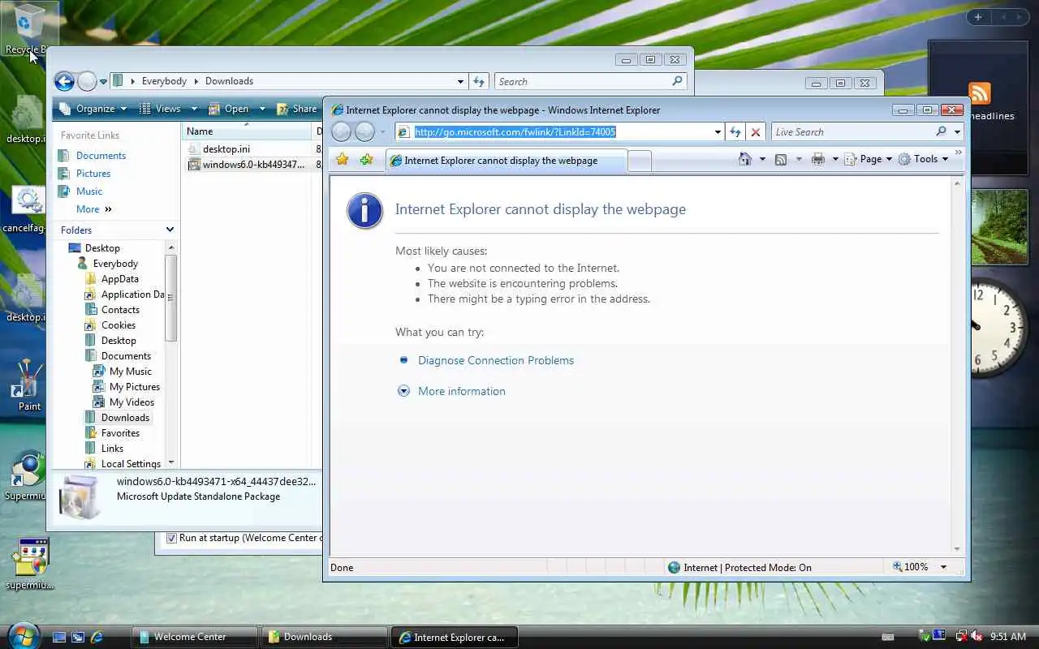Click the Name column header
Viewport: 1039px width, 649px height.
[247, 131]
